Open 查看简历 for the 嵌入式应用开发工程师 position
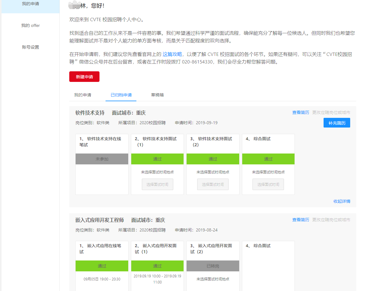 pos(301,220)
